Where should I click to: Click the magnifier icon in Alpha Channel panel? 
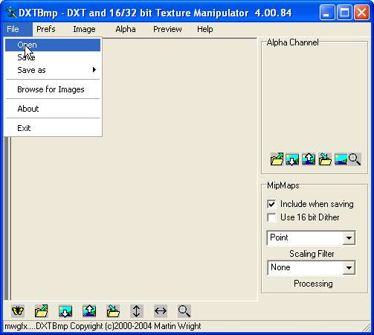click(x=355, y=159)
